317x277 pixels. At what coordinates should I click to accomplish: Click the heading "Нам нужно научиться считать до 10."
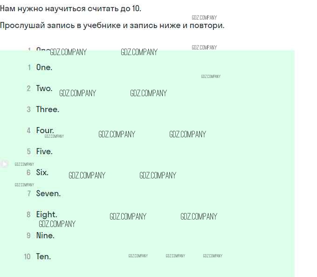click(70, 9)
